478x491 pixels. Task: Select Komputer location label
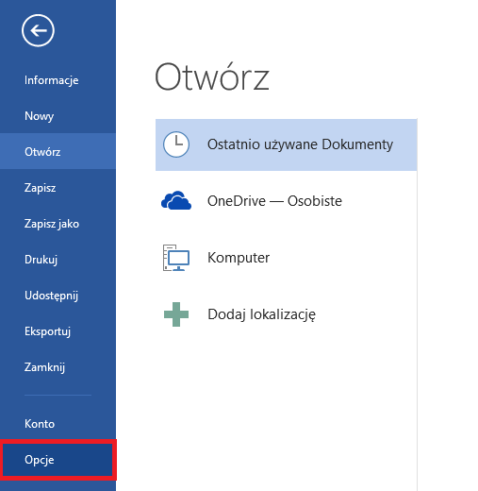239,258
